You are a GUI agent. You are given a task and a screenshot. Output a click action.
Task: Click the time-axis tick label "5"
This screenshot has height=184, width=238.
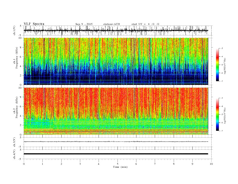tap(117, 164)
